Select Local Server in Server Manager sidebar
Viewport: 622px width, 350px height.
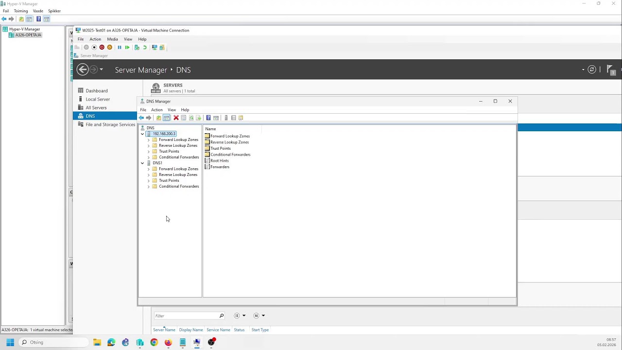click(98, 99)
